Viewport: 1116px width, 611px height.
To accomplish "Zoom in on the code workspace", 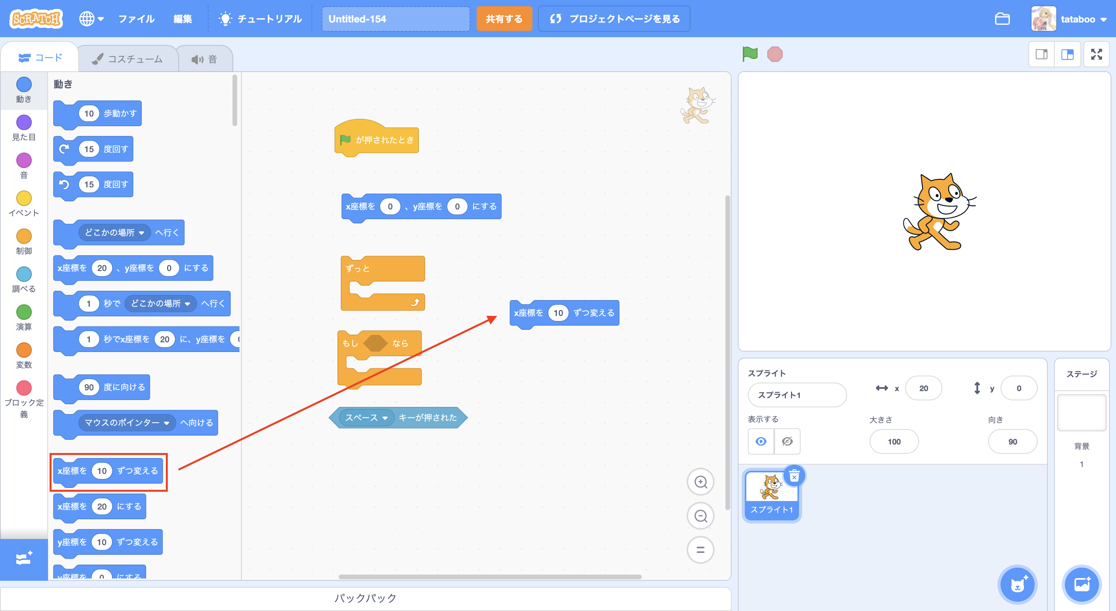I will [x=700, y=482].
